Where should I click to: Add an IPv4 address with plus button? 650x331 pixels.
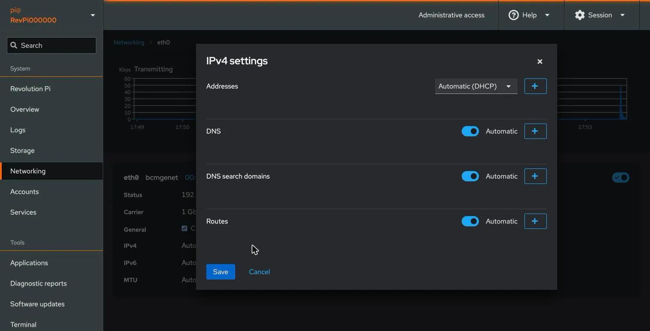pos(535,86)
